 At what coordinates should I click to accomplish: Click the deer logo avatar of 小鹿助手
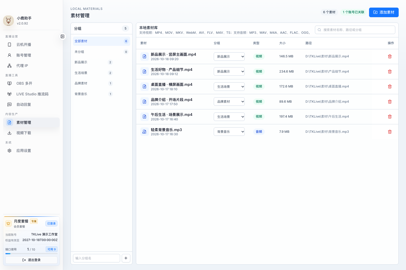coord(8,21)
